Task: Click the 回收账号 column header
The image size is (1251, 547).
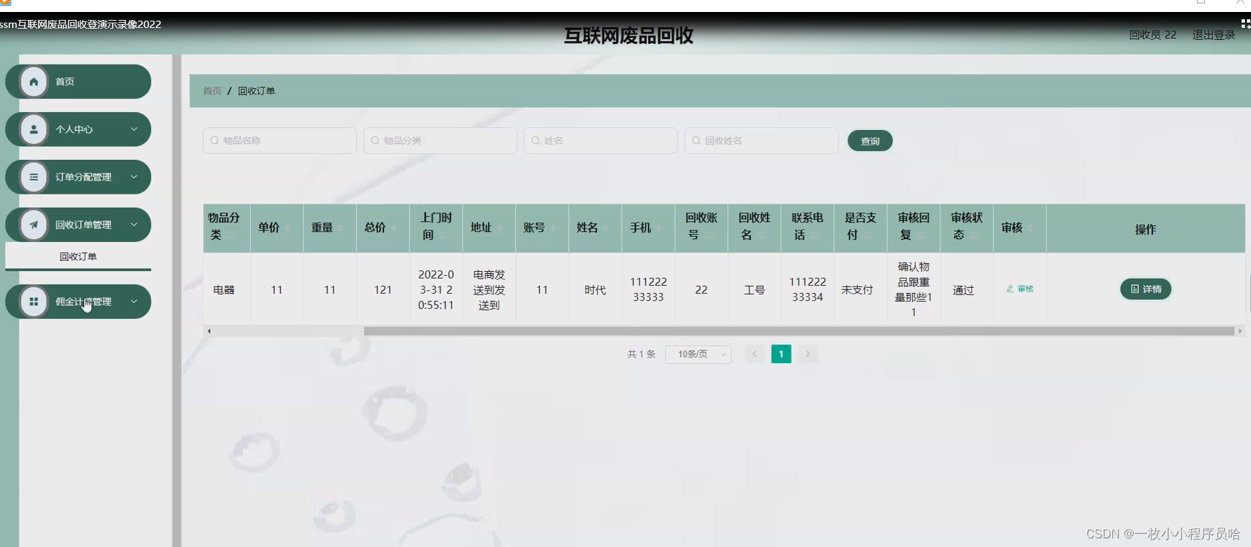Action: [702, 229]
